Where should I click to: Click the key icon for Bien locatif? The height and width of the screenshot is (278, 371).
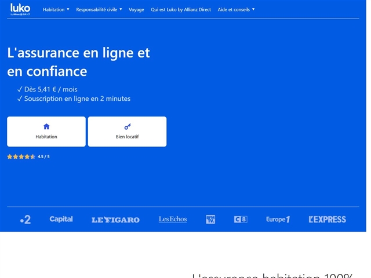[x=127, y=126]
